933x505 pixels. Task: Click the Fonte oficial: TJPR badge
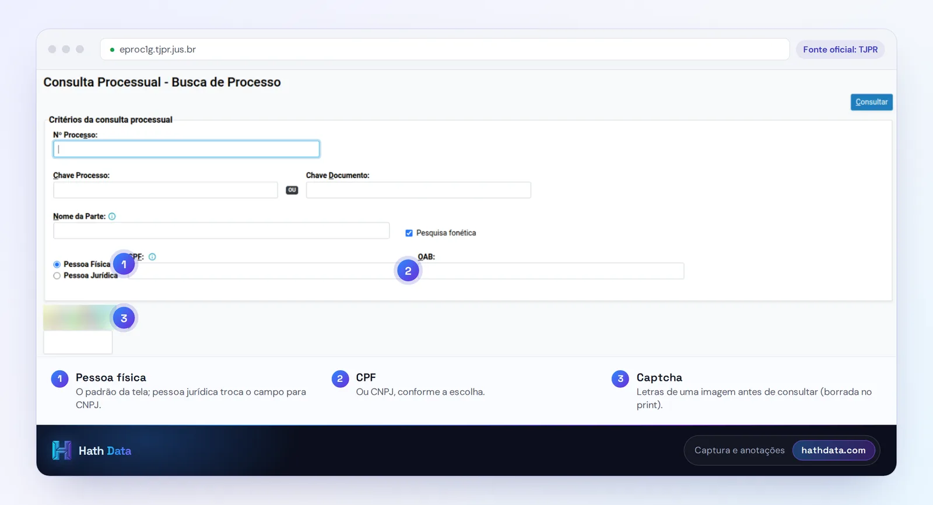(x=840, y=50)
